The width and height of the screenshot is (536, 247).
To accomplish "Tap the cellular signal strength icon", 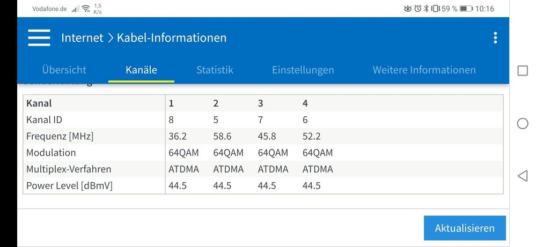I will [75, 9].
